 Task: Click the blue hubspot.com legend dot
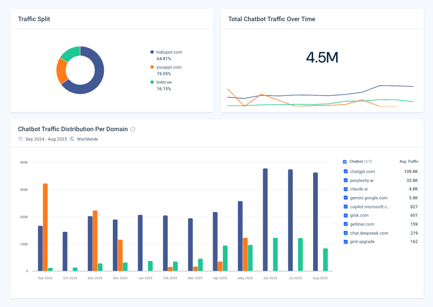[152, 52]
